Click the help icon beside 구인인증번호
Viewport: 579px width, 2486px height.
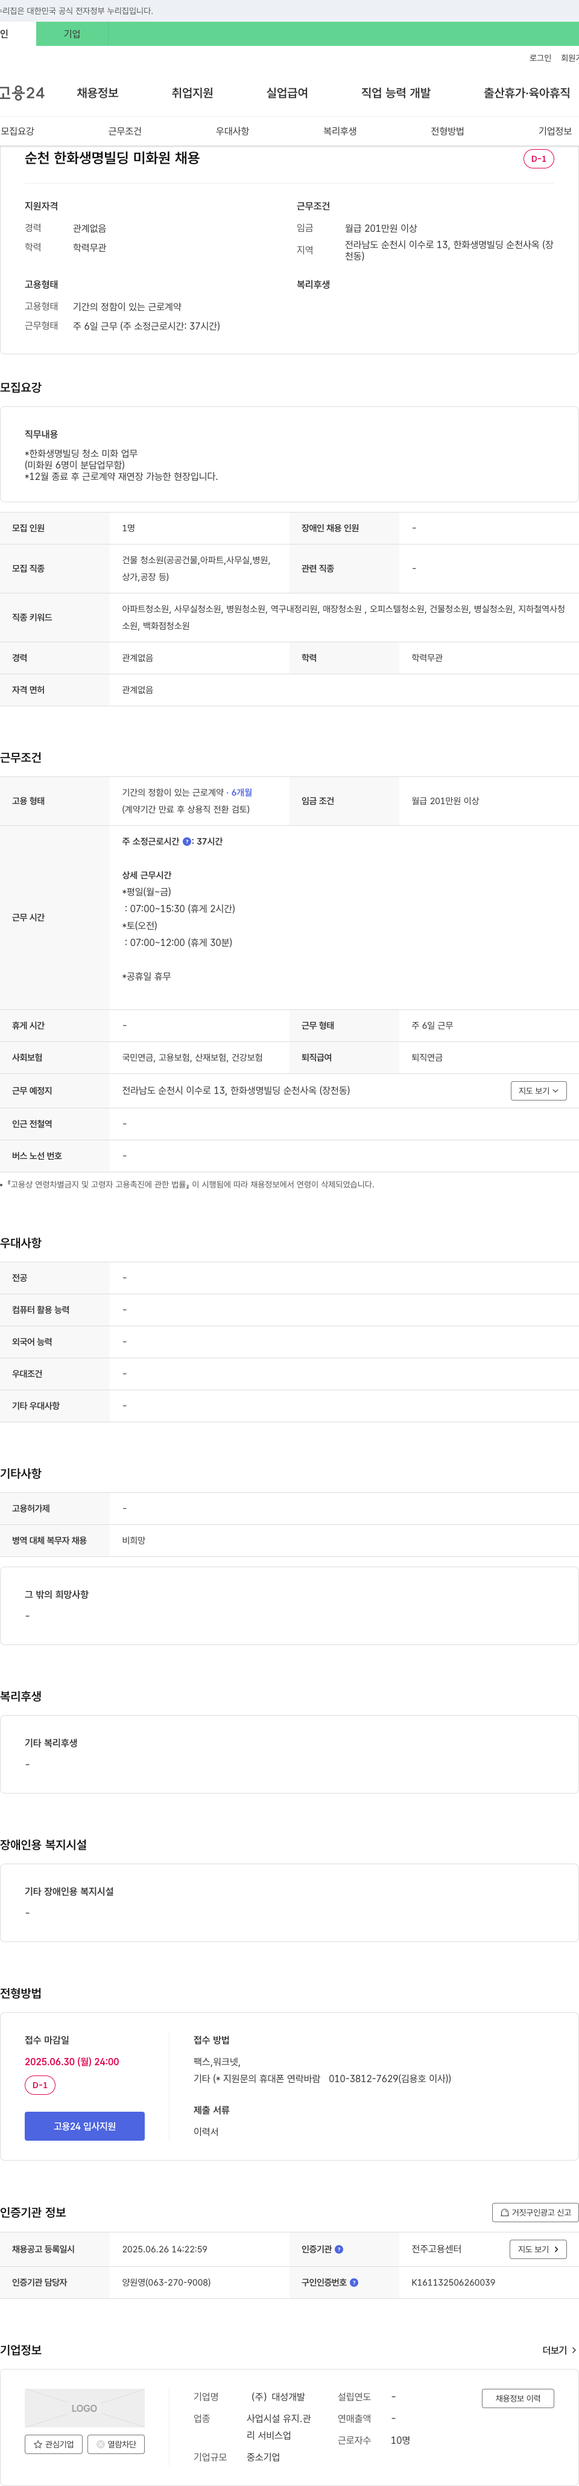point(353,2283)
